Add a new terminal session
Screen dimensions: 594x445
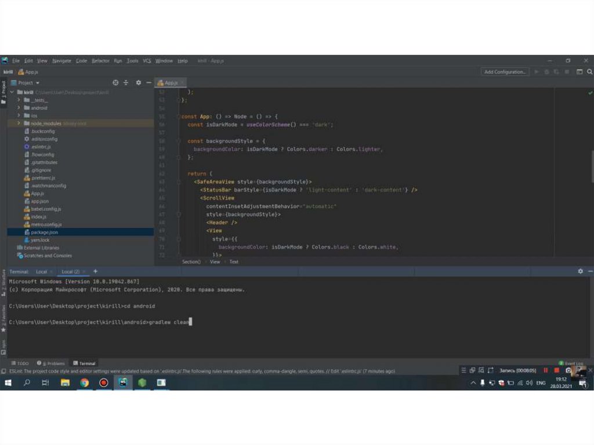coord(96,272)
